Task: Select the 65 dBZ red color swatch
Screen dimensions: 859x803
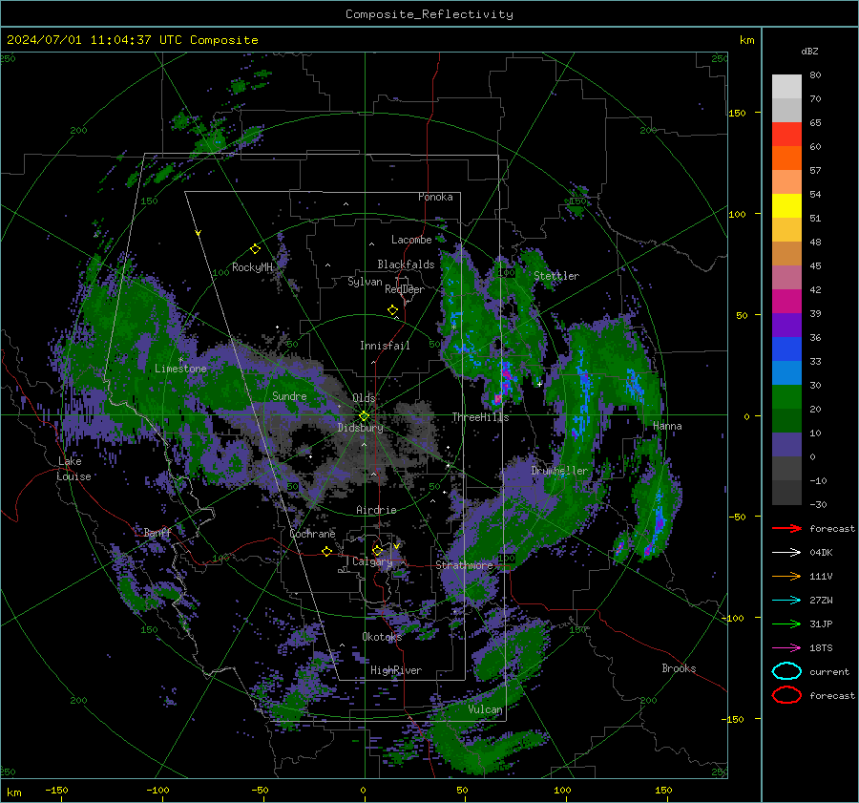Action: (786, 135)
